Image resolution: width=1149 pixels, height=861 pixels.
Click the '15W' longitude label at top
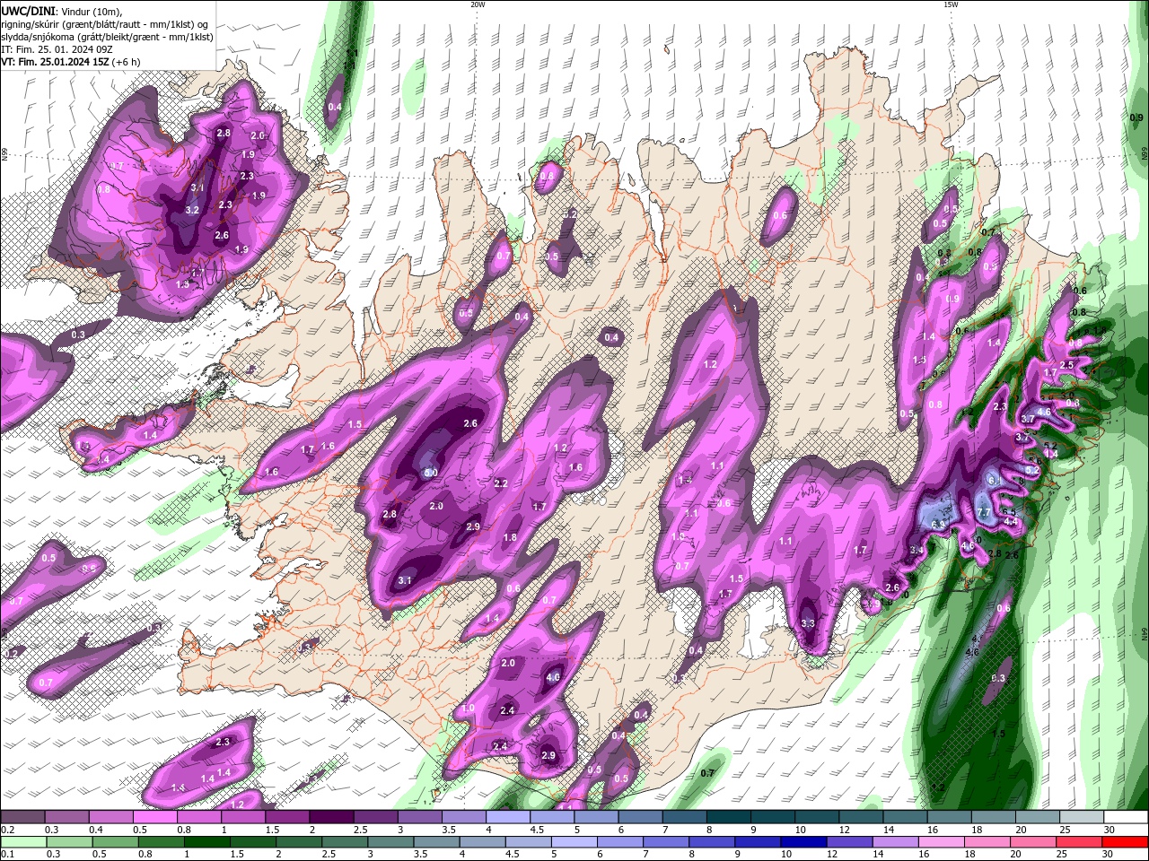click(951, 4)
